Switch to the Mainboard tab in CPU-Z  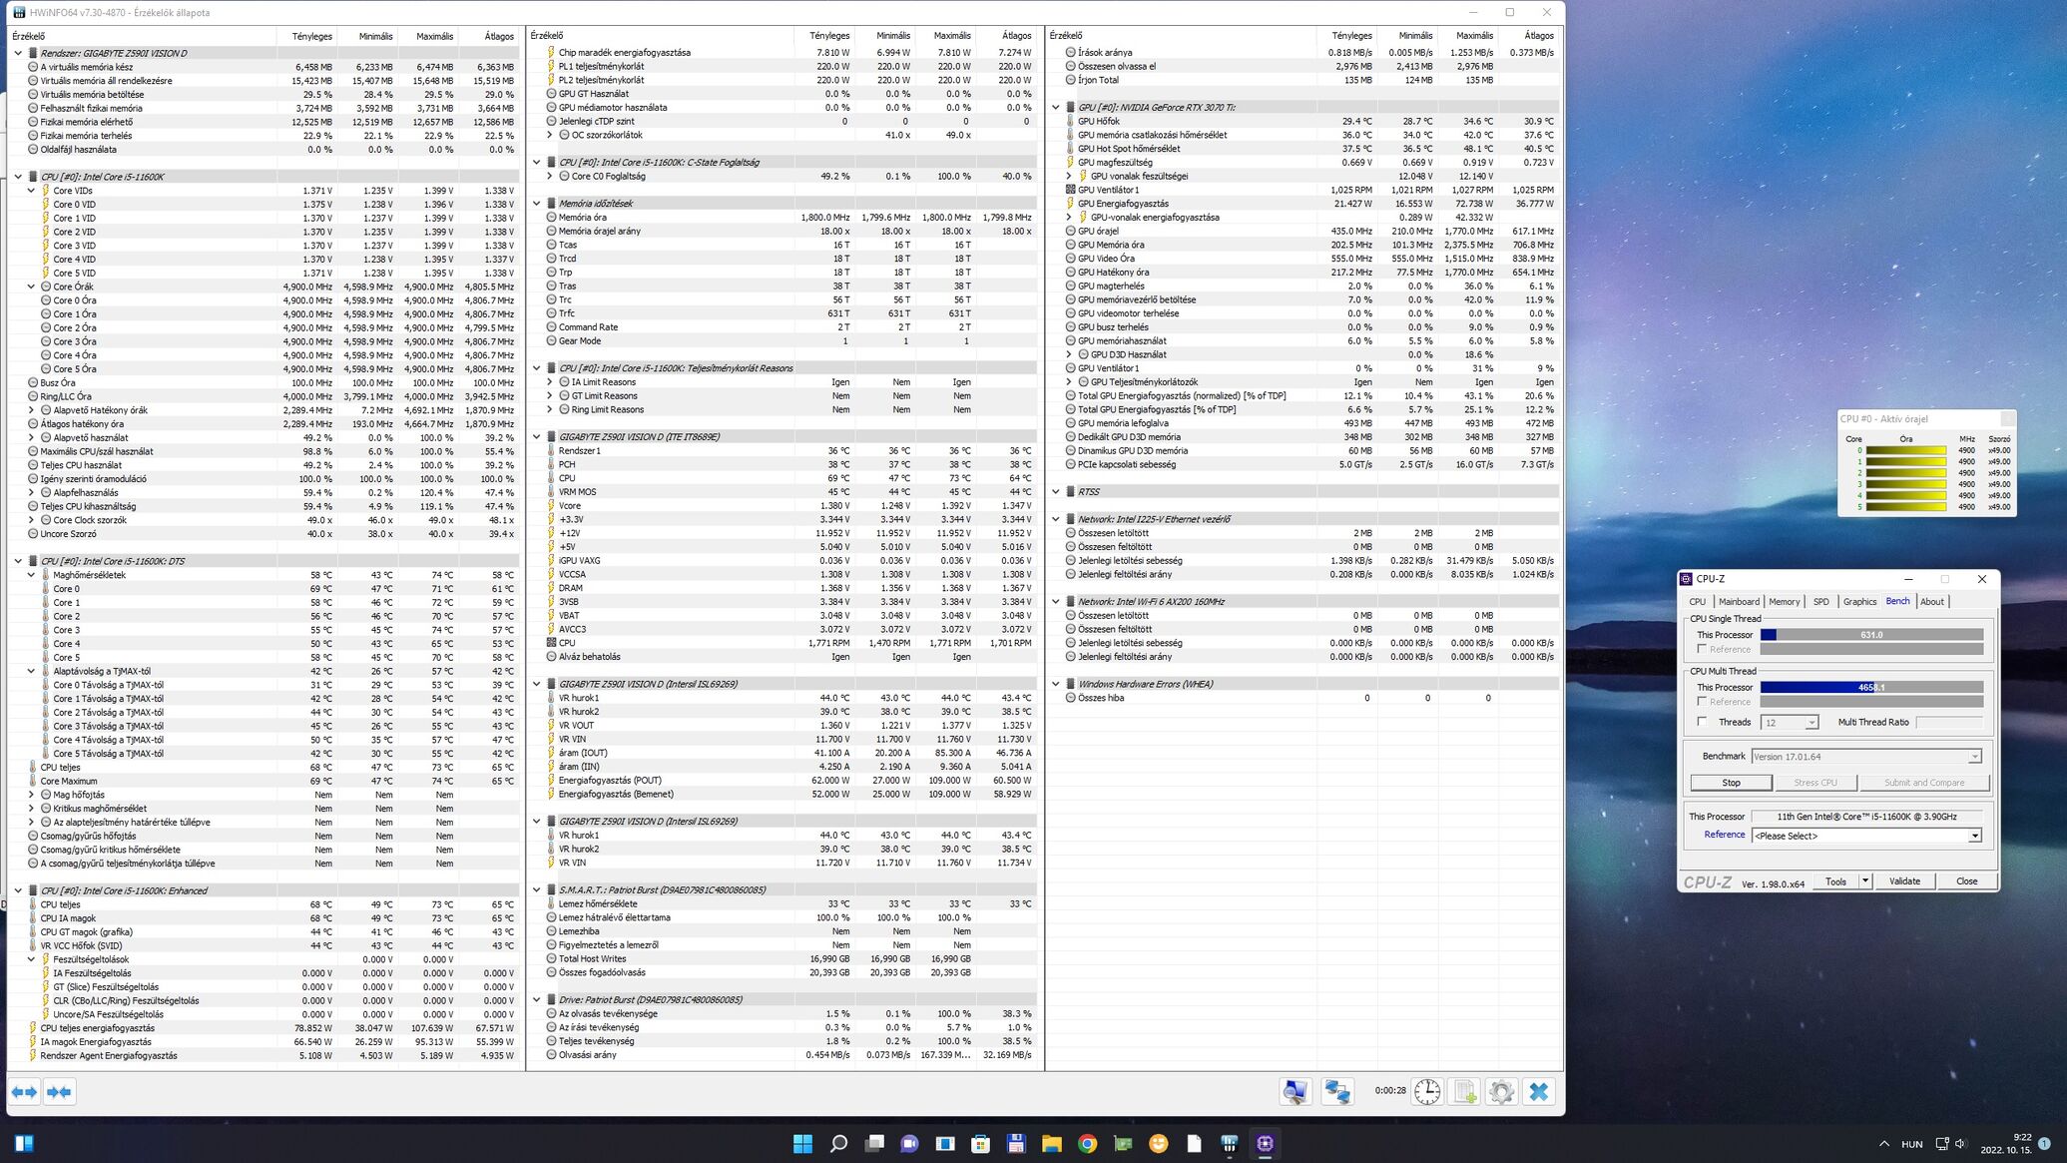(1739, 602)
